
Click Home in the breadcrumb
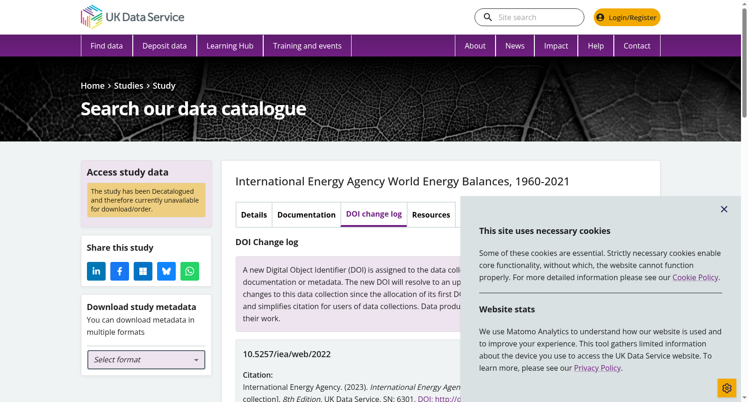pyautogui.click(x=93, y=85)
